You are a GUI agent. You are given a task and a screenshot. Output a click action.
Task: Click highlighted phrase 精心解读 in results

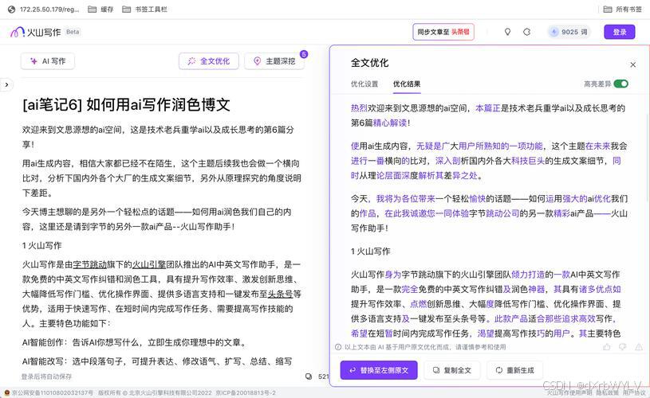[390, 123]
